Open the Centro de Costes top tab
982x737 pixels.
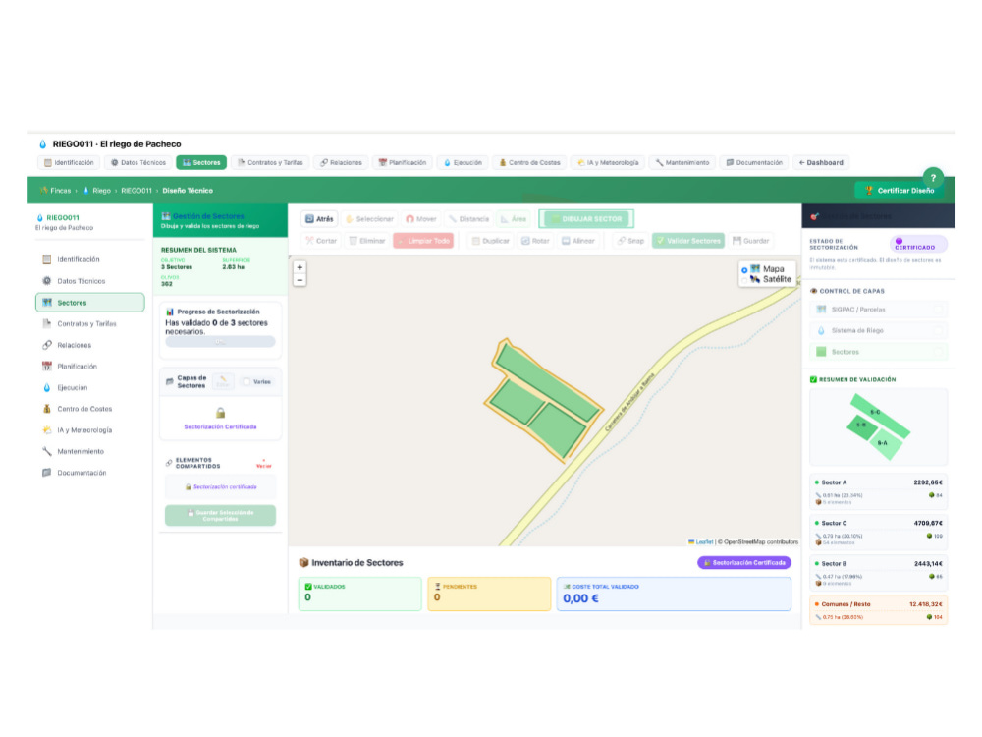click(529, 162)
